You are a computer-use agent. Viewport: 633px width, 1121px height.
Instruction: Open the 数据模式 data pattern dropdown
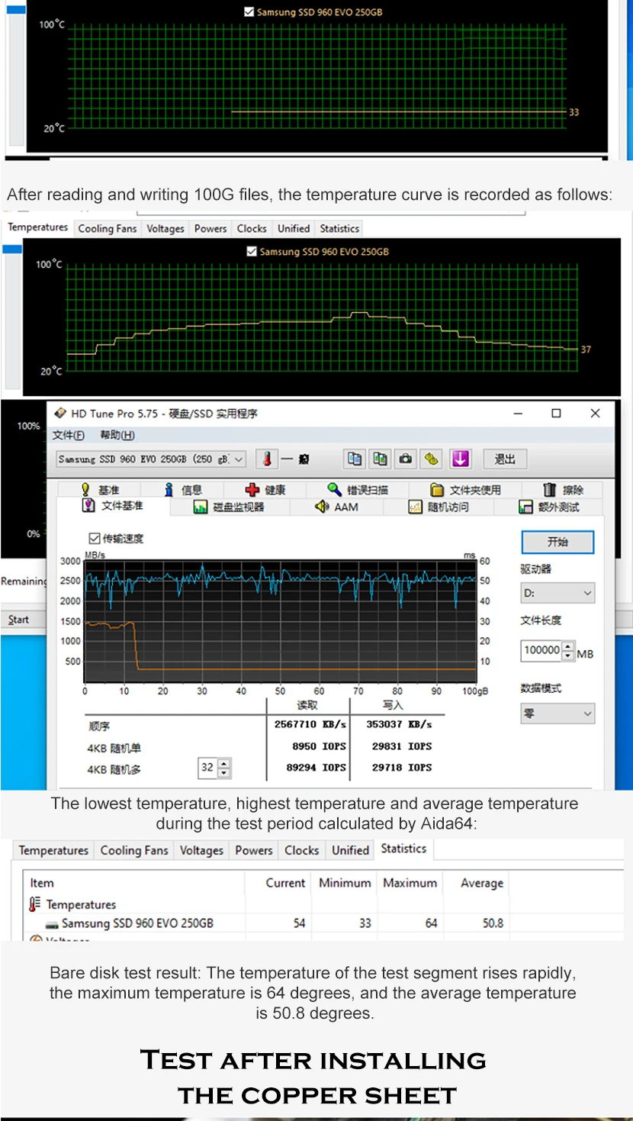point(557,714)
